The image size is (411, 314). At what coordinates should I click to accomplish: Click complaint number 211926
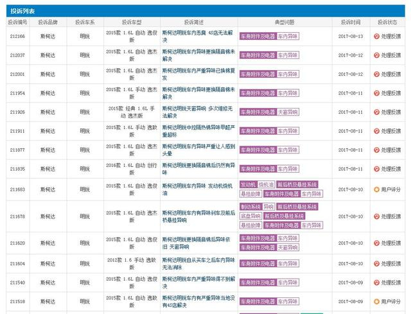click(17, 112)
